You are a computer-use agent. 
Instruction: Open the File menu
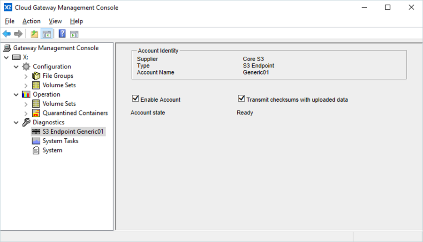tap(9, 21)
